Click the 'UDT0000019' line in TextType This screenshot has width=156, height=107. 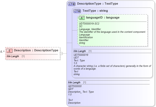(x=81, y=55)
